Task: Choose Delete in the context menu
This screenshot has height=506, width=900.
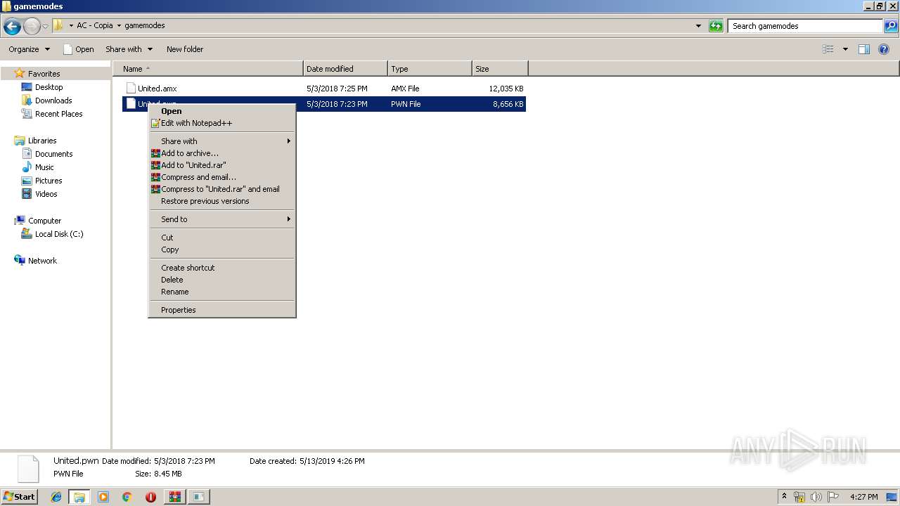Action: [222, 280]
